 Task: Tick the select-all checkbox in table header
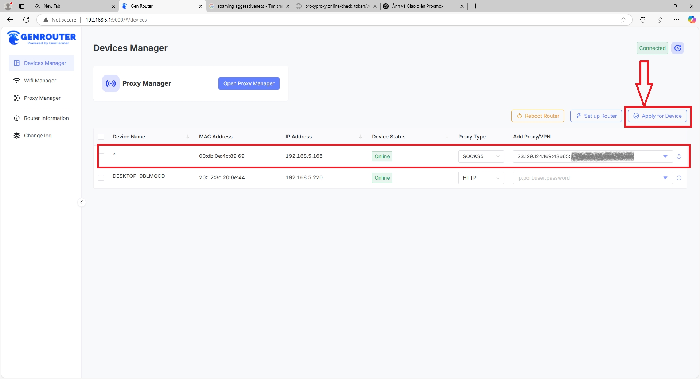click(101, 137)
